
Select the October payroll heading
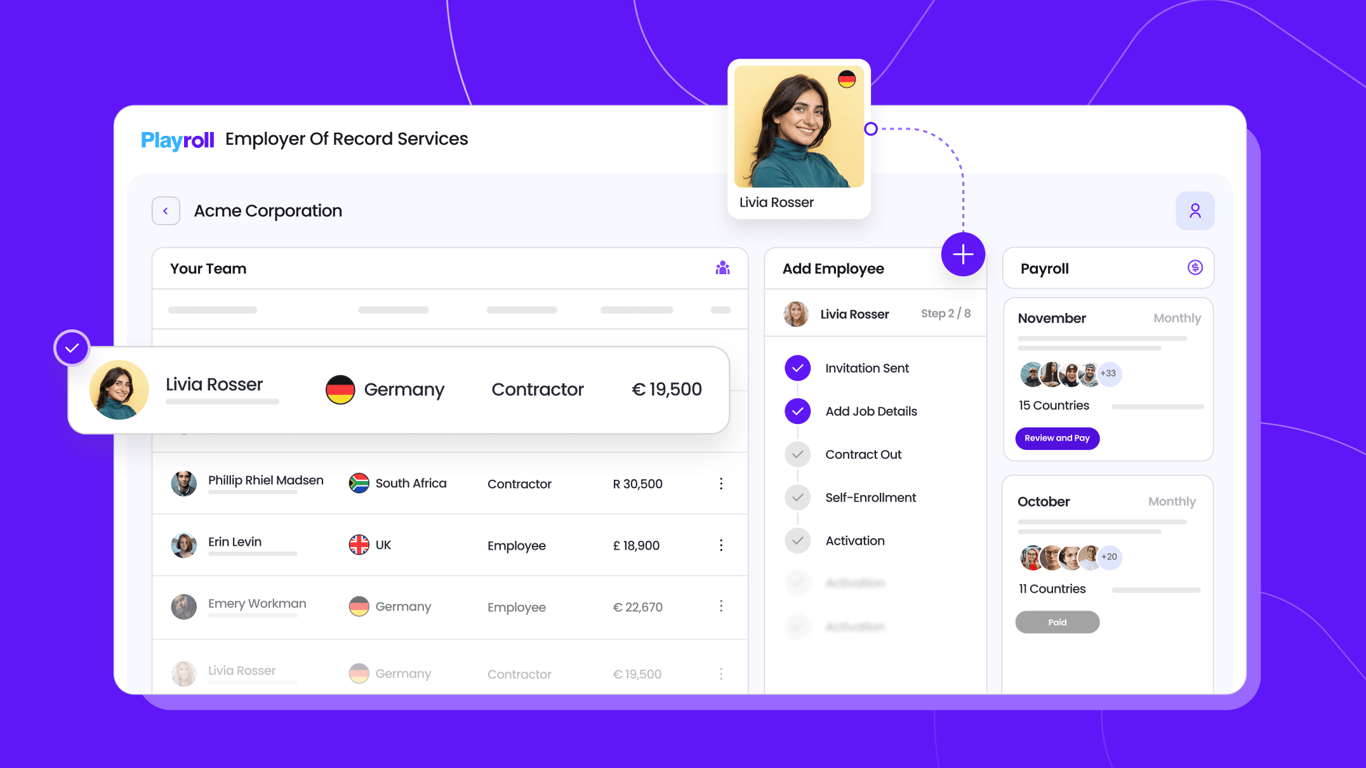[x=1044, y=501]
